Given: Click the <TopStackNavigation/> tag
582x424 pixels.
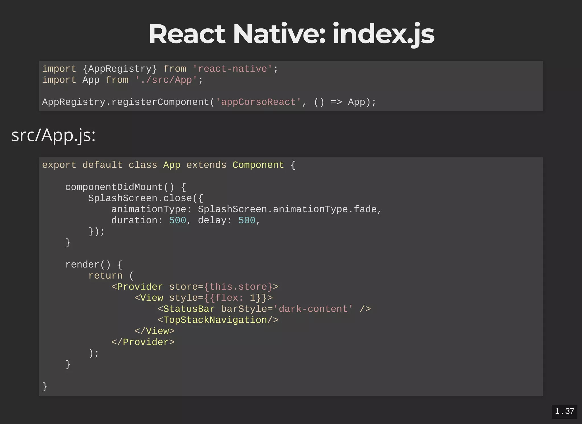Looking at the screenshot, I should coord(218,320).
